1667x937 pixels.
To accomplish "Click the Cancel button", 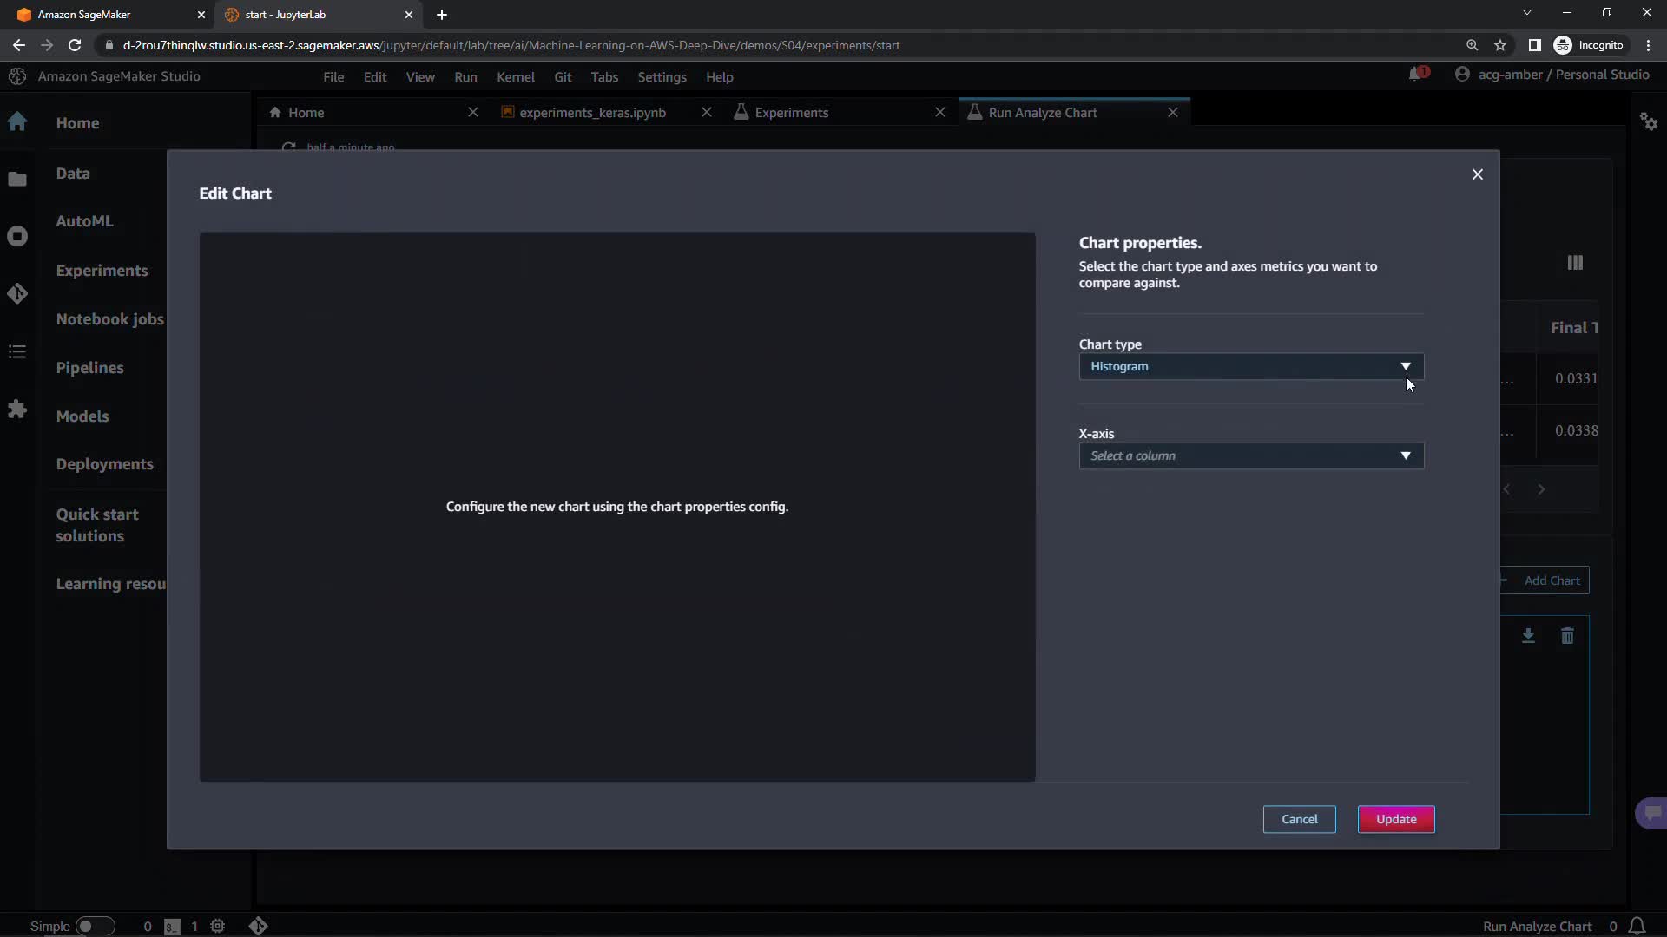I will point(1299,819).
